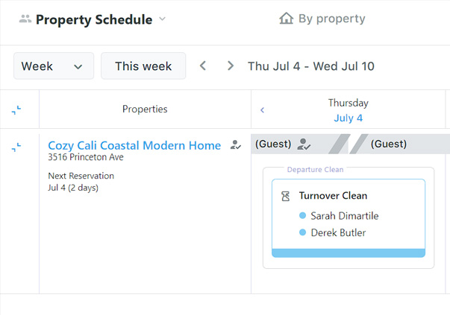This screenshot has width=450, height=315.
Task: Collapse the Cozy Cali property row
Action: (16, 149)
